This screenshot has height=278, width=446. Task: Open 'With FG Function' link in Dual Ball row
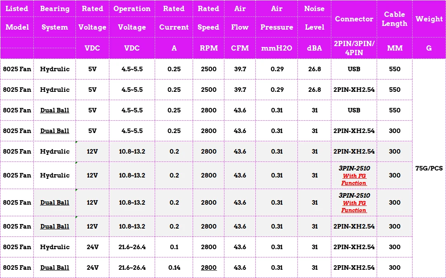[354, 207]
